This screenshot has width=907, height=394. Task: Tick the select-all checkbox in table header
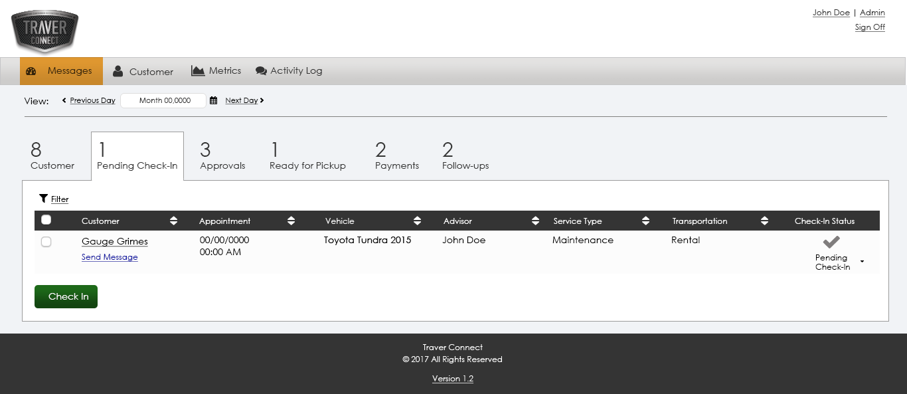[46, 220]
